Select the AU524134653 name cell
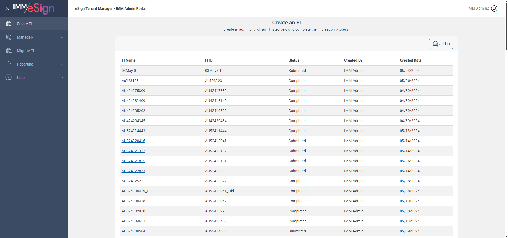Screen dimensions: 508x238 [133, 221]
